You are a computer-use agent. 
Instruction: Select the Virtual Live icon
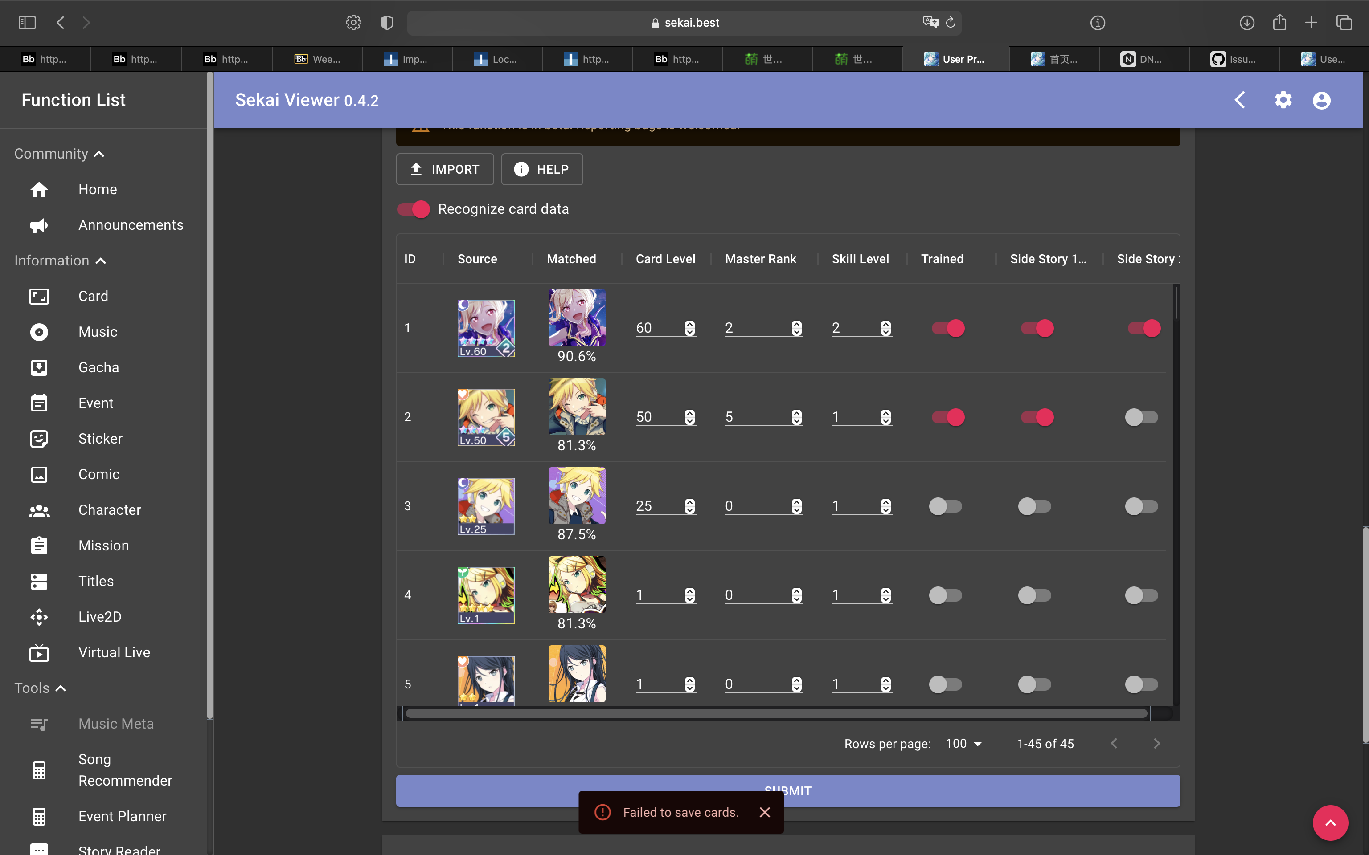(38, 652)
